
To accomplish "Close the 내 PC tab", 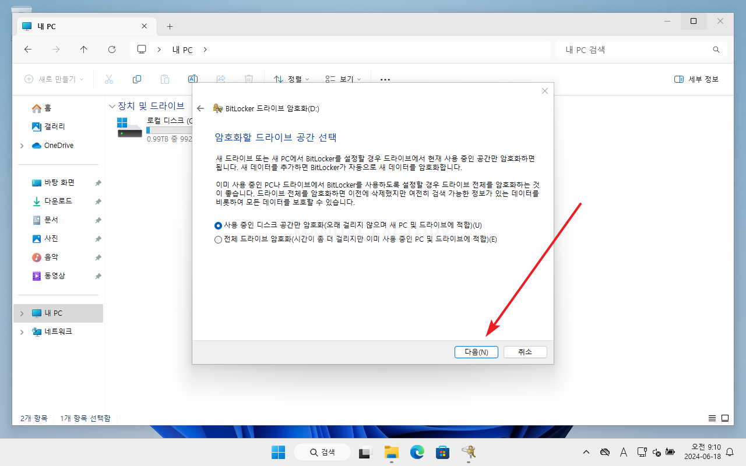I will pyautogui.click(x=145, y=26).
